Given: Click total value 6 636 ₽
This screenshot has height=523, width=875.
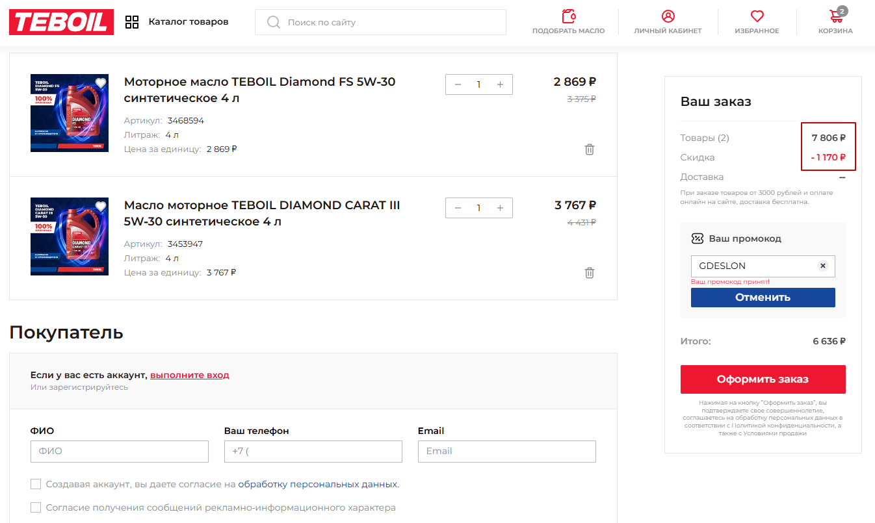Looking at the screenshot, I should [x=829, y=341].
